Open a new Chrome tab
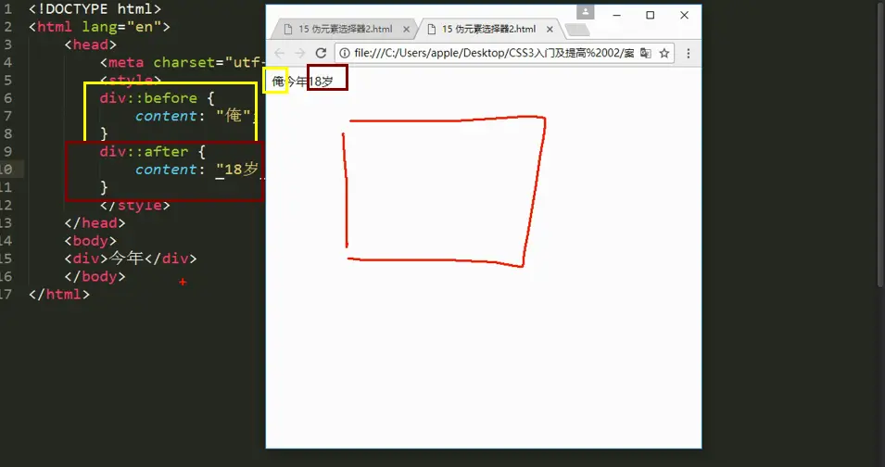 click(576, 30)
